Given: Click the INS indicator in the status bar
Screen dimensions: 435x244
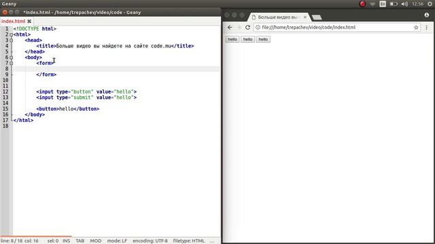Looking at the screenshot, I should coord(67,241).
